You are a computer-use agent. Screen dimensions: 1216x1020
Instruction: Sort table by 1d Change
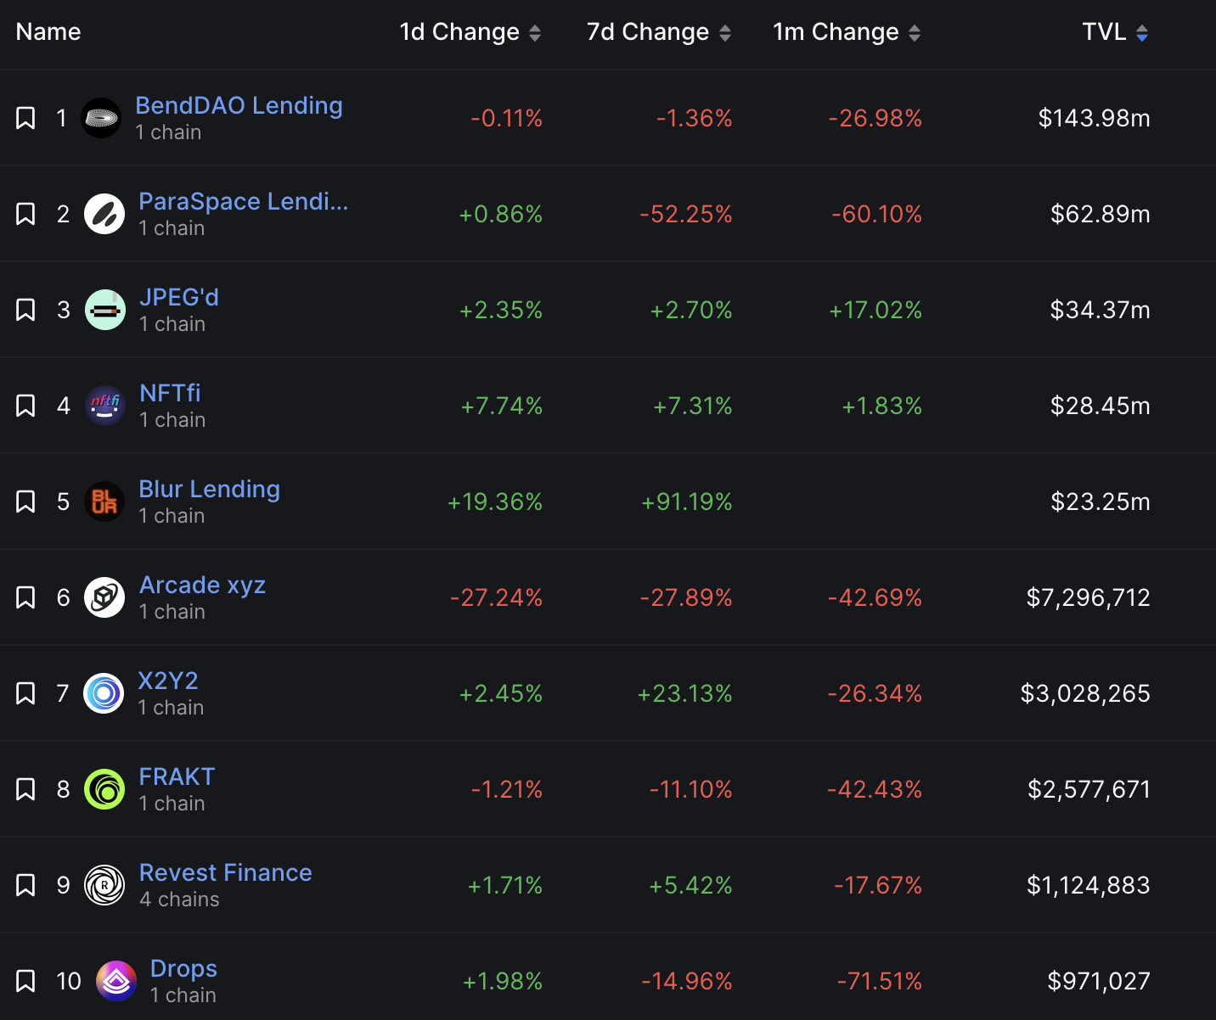tap(470, 32)
